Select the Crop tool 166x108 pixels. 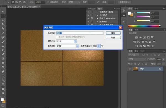coord(3,29)
